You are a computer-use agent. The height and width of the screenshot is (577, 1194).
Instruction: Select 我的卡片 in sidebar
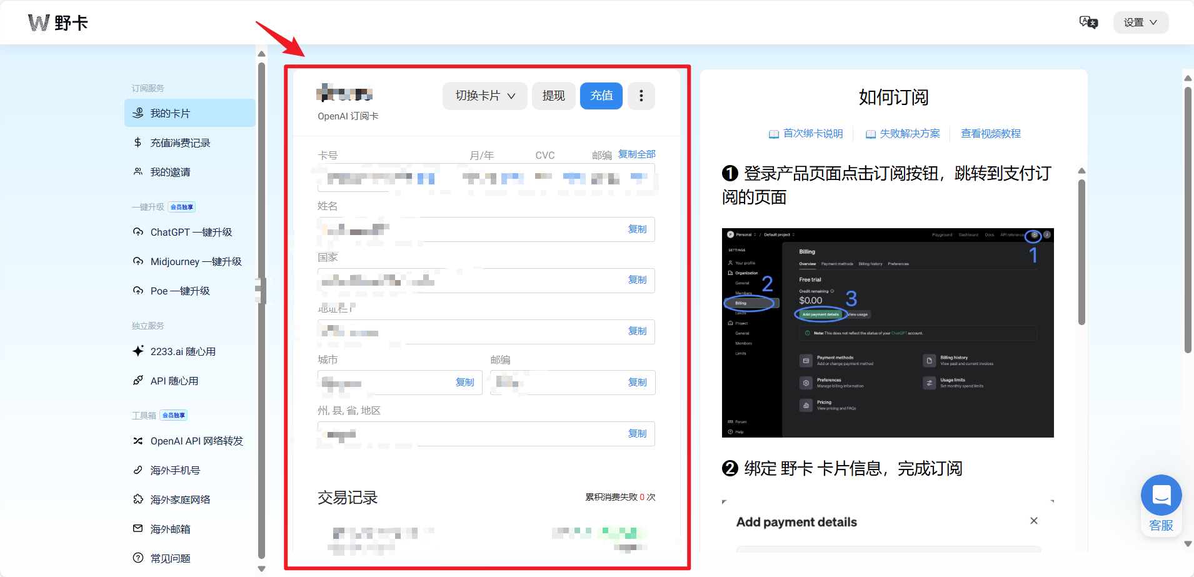click(x=190, y=113)
